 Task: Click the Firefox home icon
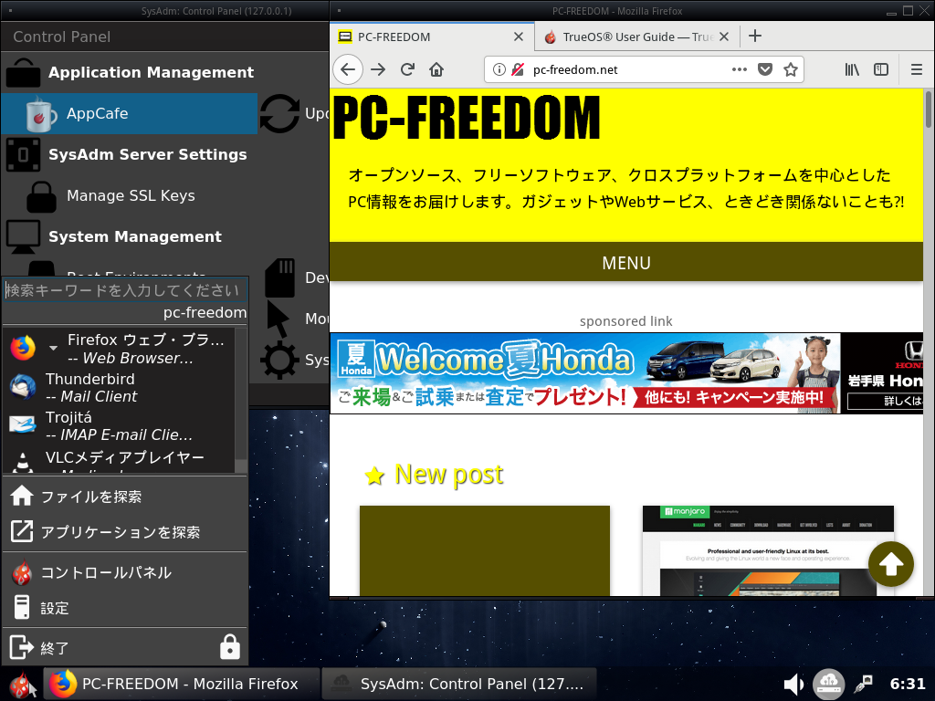tap(436, 69)
